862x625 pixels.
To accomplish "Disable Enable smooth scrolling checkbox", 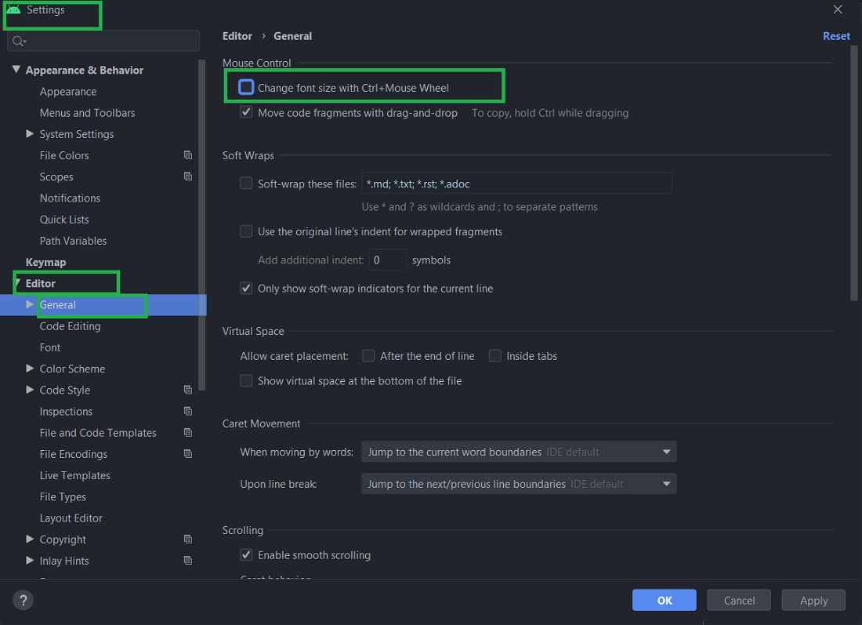I will pyautogui.click(x=246, y=555).
